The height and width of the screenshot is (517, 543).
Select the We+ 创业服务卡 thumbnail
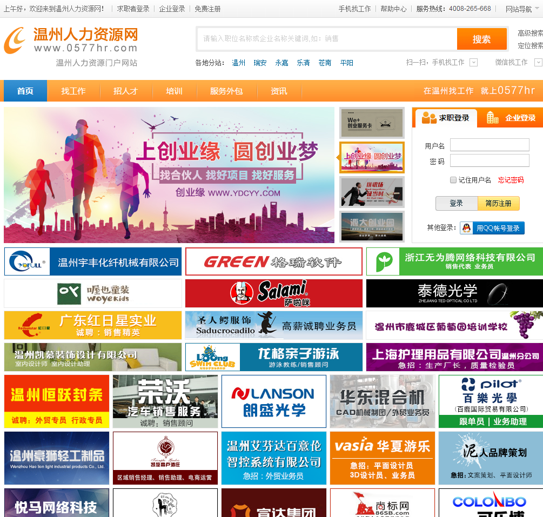pos(372,123)
